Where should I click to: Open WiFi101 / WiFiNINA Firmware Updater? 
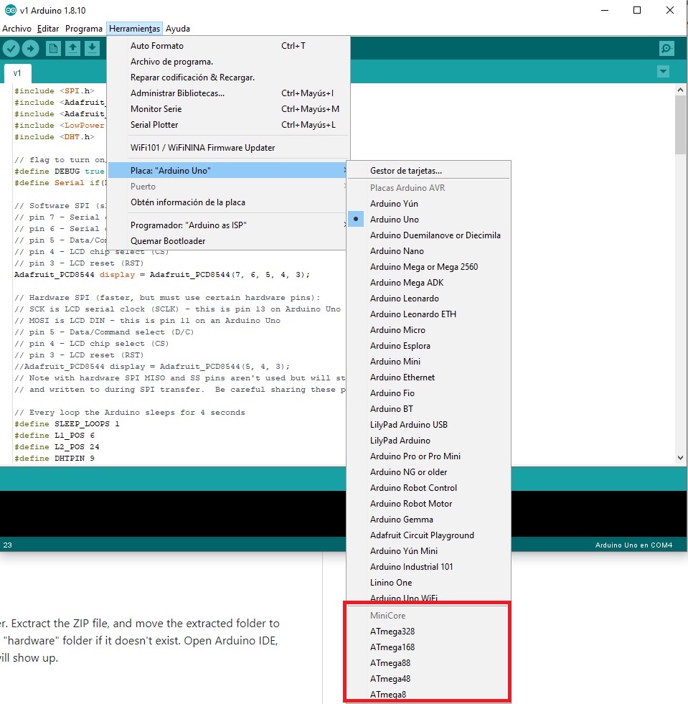228,147
